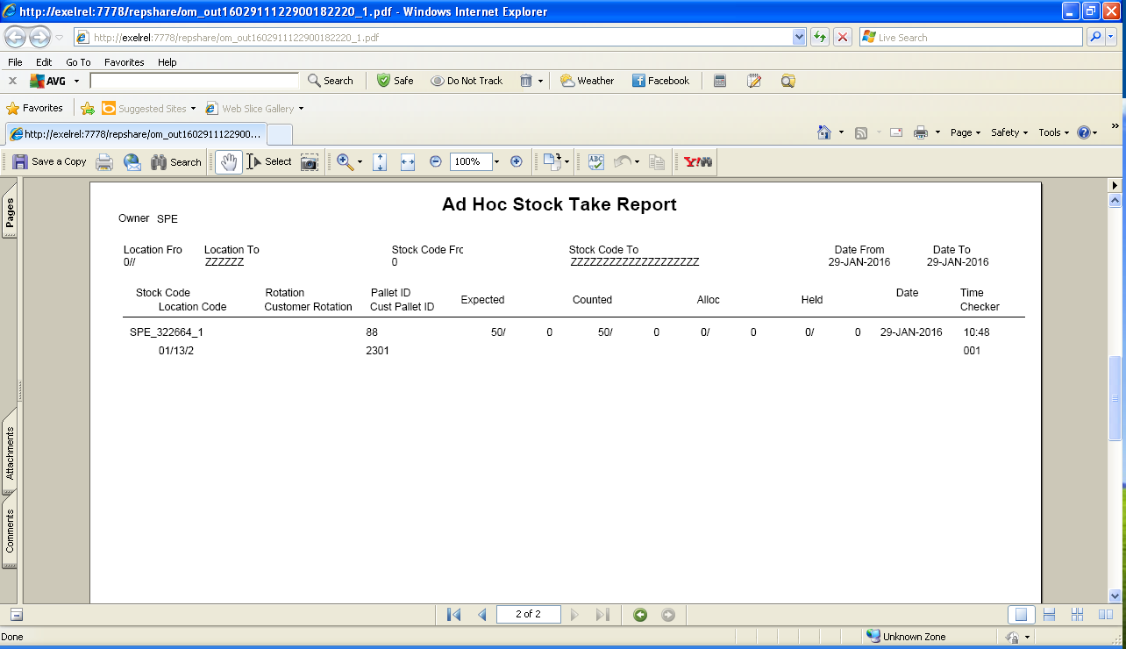Open the File menu
The width and height of the screenshot is (1126, 649).
15,62
